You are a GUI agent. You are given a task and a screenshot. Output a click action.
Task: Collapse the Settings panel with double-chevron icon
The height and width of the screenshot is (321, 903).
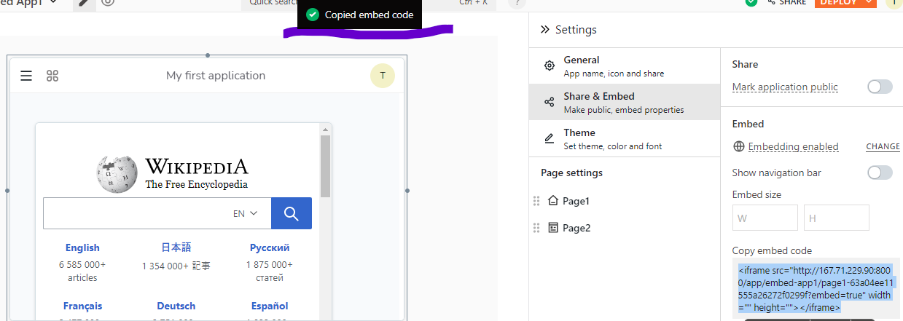pos(544,30)
